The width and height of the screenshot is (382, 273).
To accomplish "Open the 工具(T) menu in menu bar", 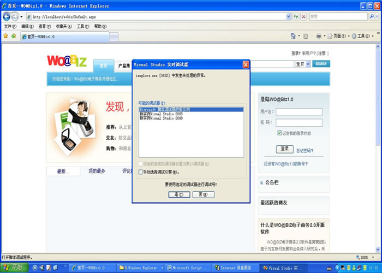I will (x=83, y=26).
